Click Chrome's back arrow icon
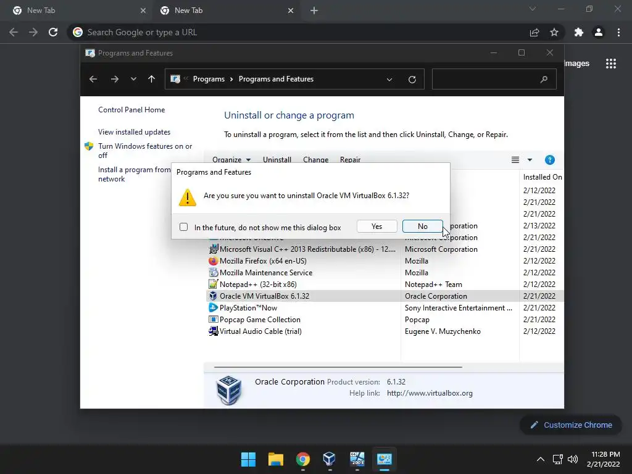This screenshot has width=632, height=474. (14, 32)
